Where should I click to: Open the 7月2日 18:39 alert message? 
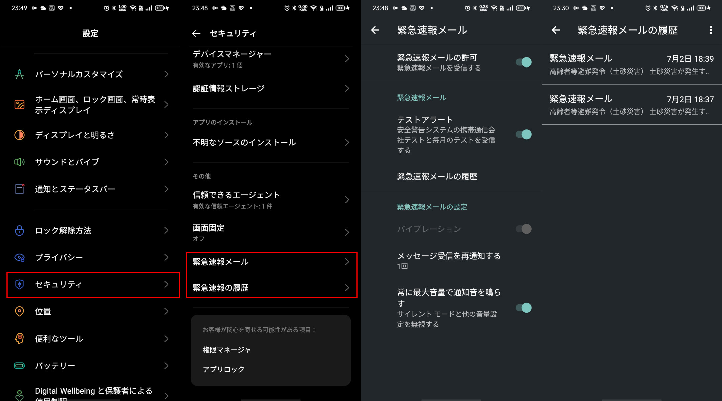(x=632, y=64)
